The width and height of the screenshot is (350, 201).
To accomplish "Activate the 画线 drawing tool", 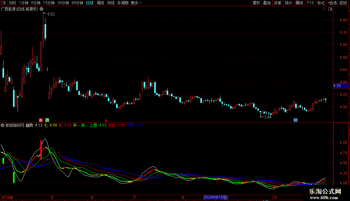I will click(x=299, y=3).
